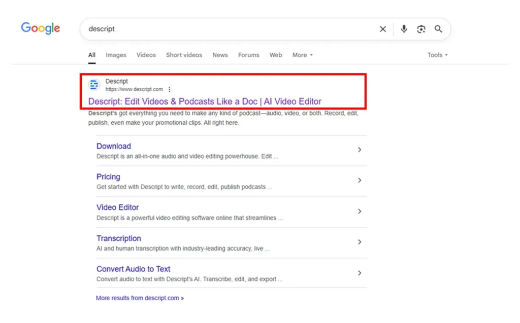
Task: Click the magnifying glass search icon
Action: (438, 29)
